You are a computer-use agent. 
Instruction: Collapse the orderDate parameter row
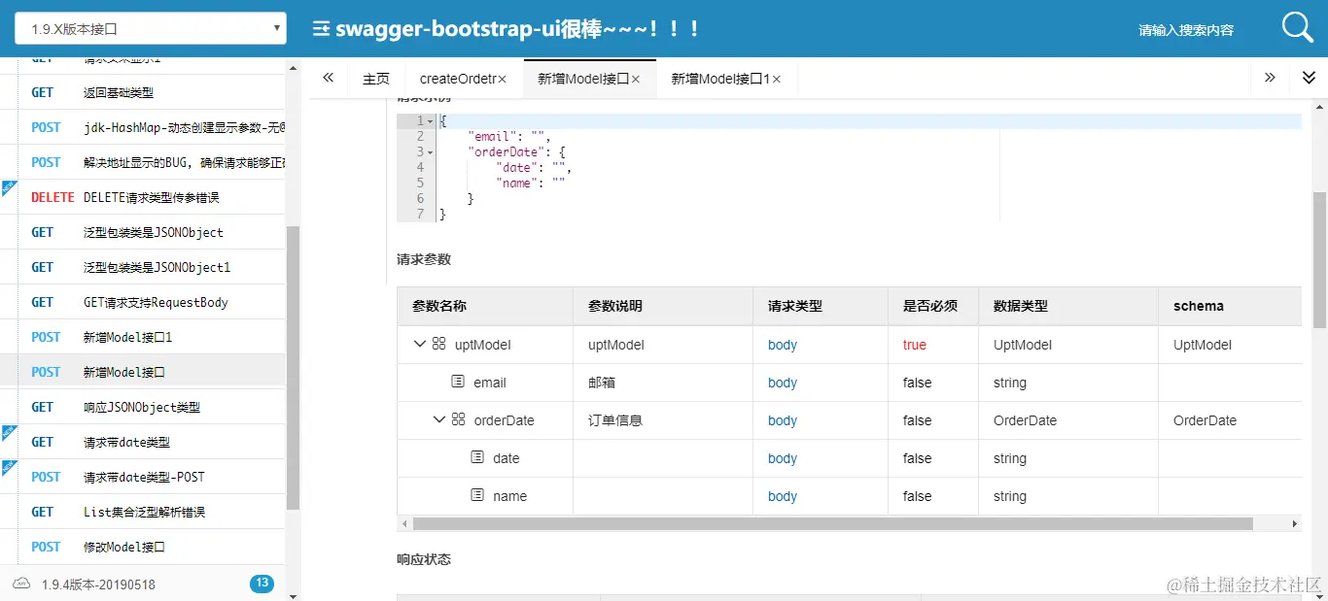pos(439,419)
